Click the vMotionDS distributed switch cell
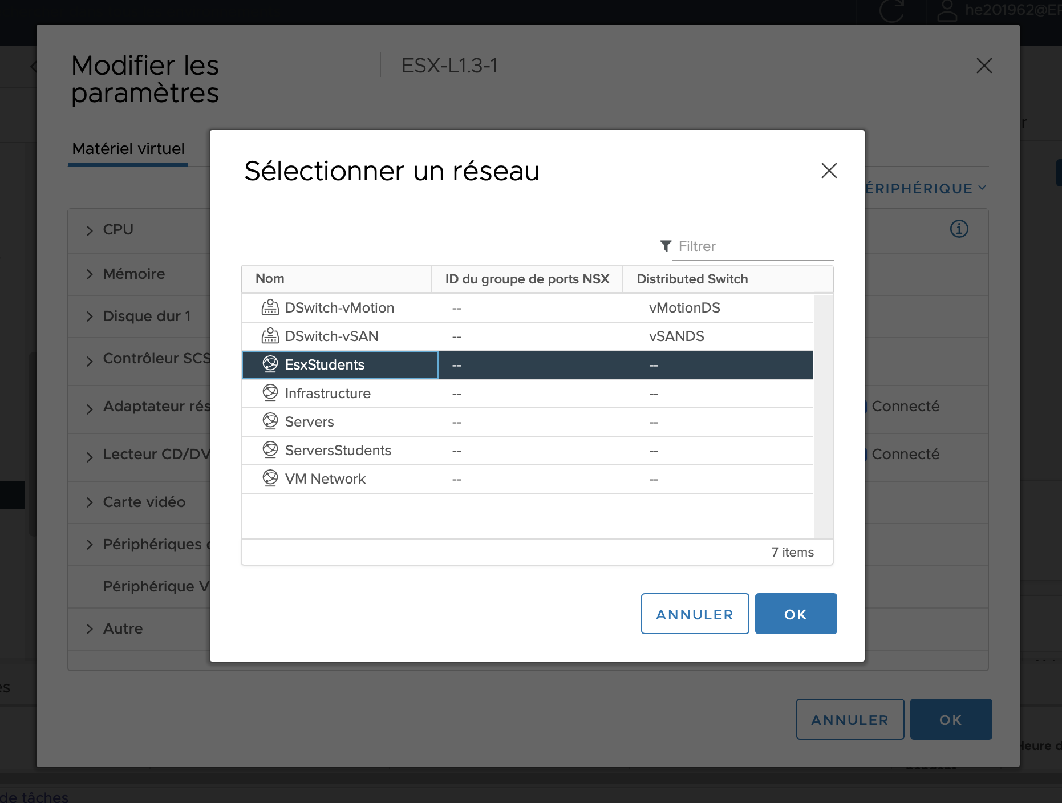The image size is (1062, 803). point(684,308)
